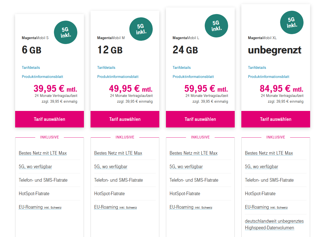Click 5G, wo verfügbar in the 12 GB column

click(x=111, y=167)
